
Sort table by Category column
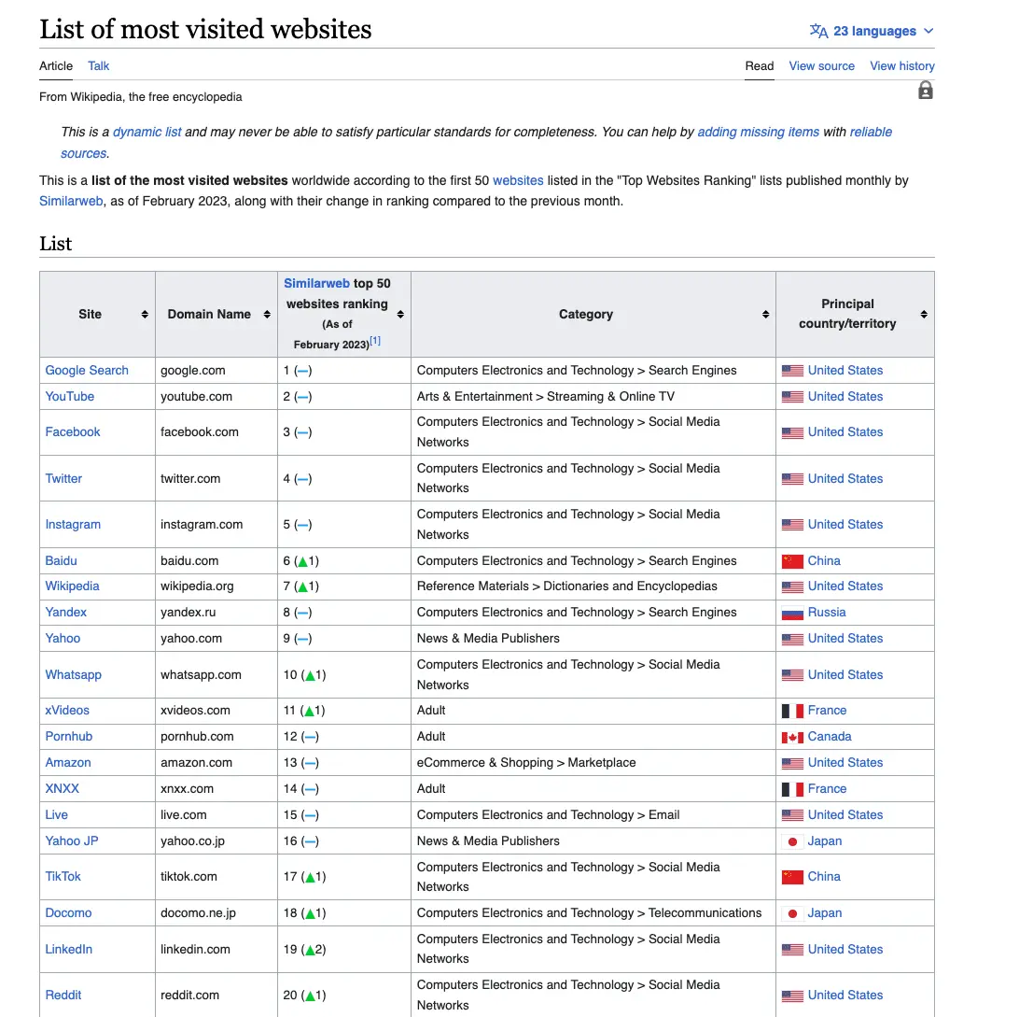click(764, 315)
